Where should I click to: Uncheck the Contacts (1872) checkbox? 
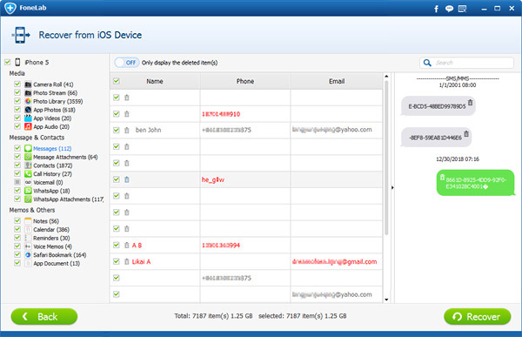17,165
